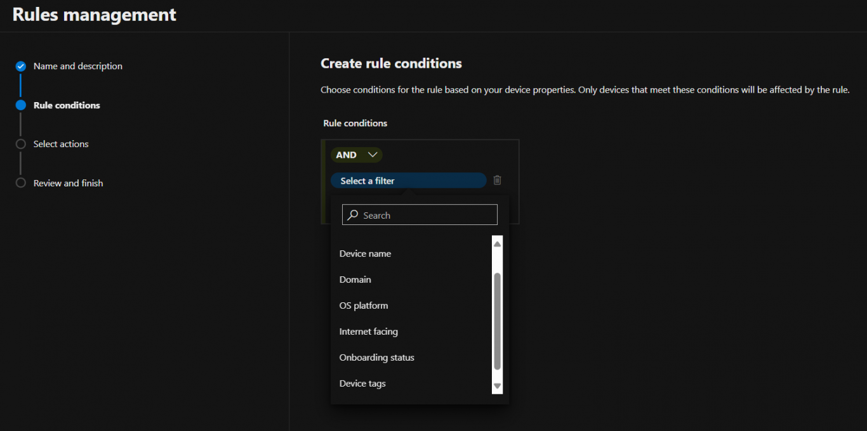Click the search magnifier icon in the dropdown

pos(352,215)
